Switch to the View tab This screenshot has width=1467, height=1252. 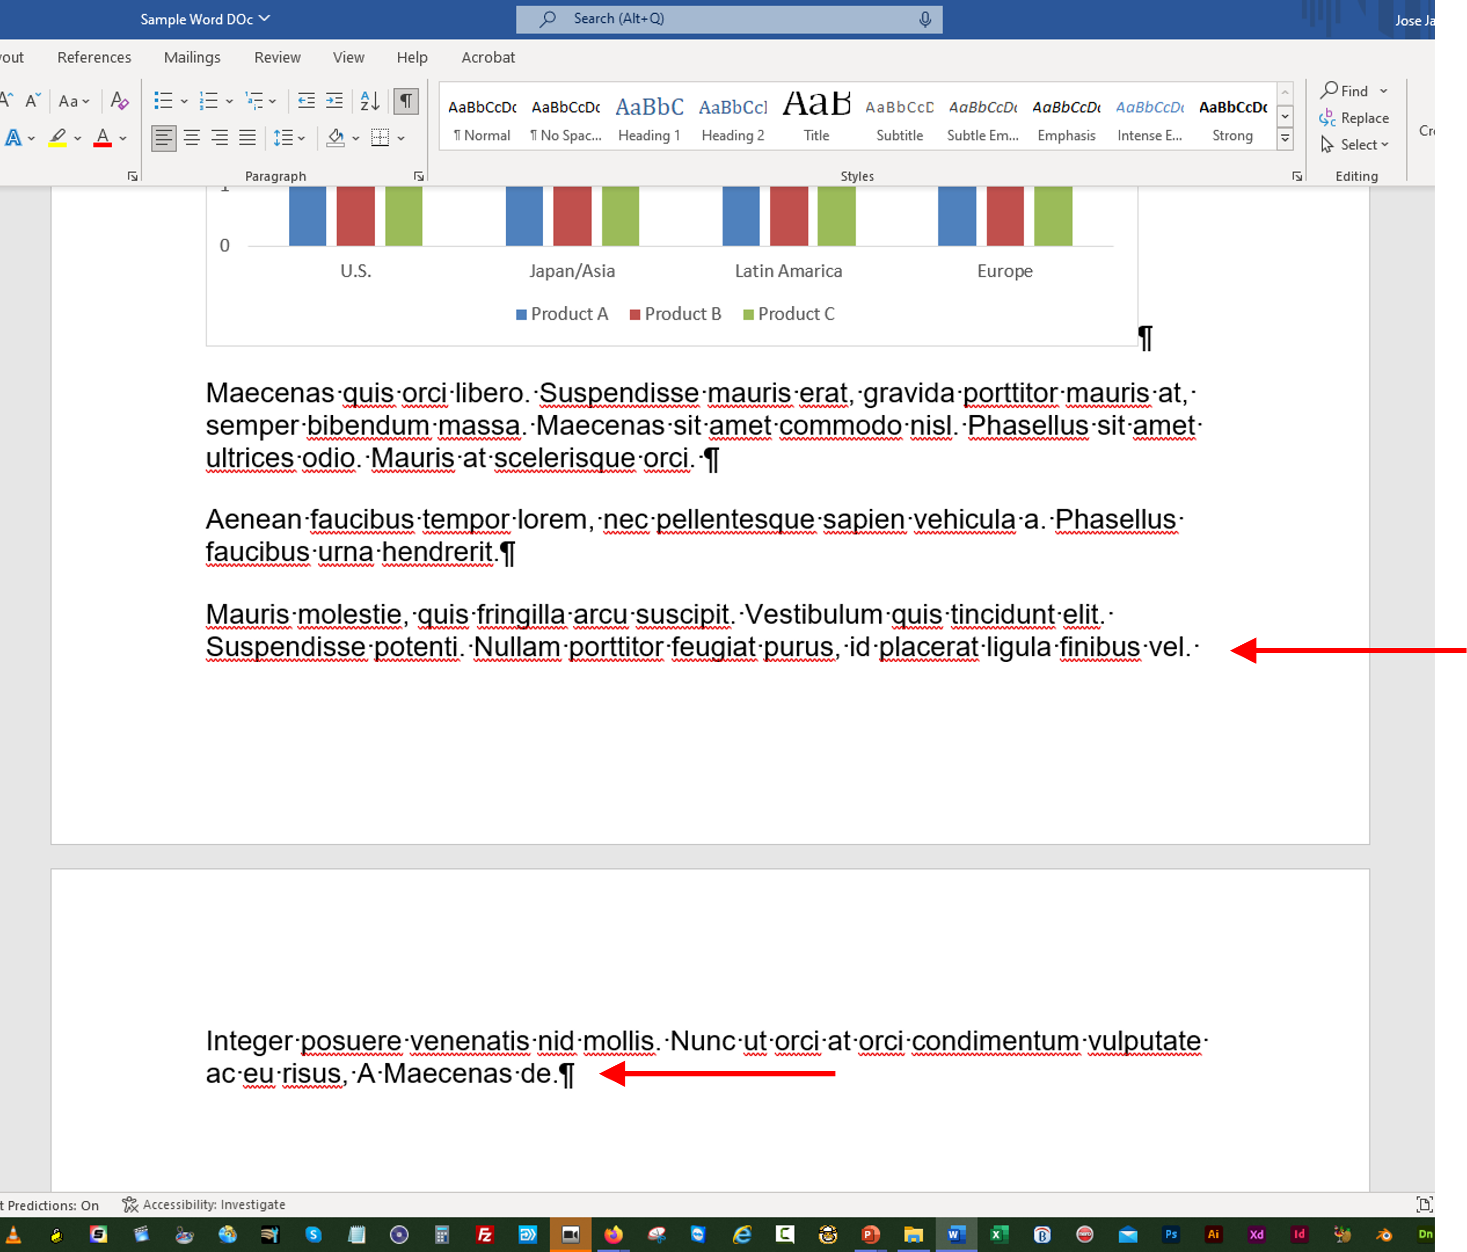coord(348,57)
